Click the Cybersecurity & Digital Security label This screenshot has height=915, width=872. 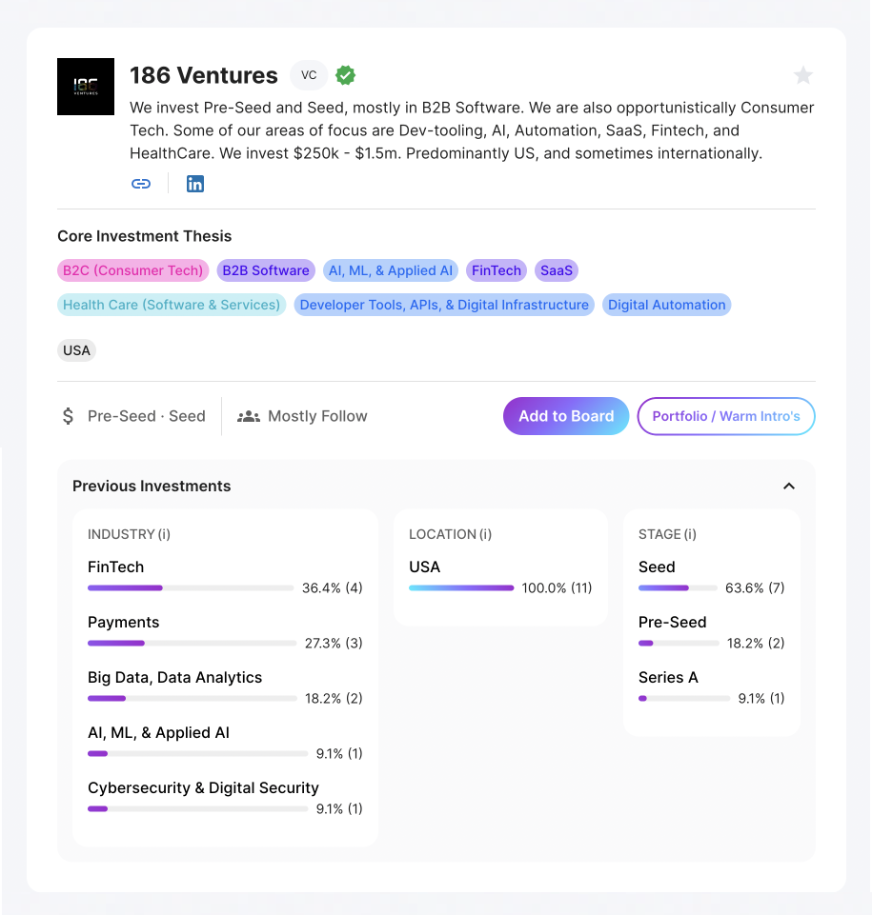tap(203, 787)
